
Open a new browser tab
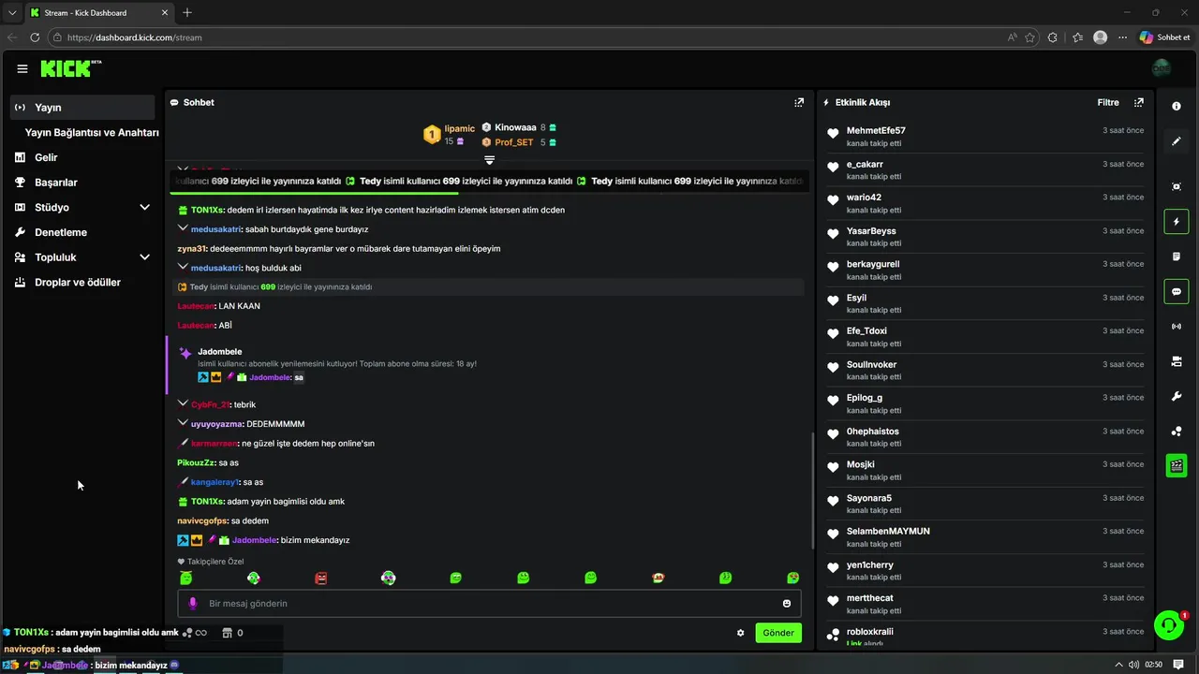[187, 12]
